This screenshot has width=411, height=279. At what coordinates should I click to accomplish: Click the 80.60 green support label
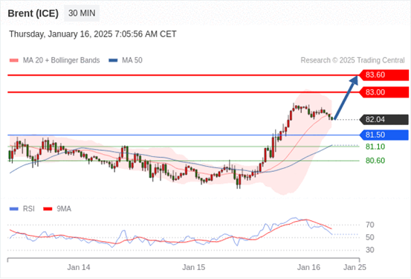tap(375, 161)
